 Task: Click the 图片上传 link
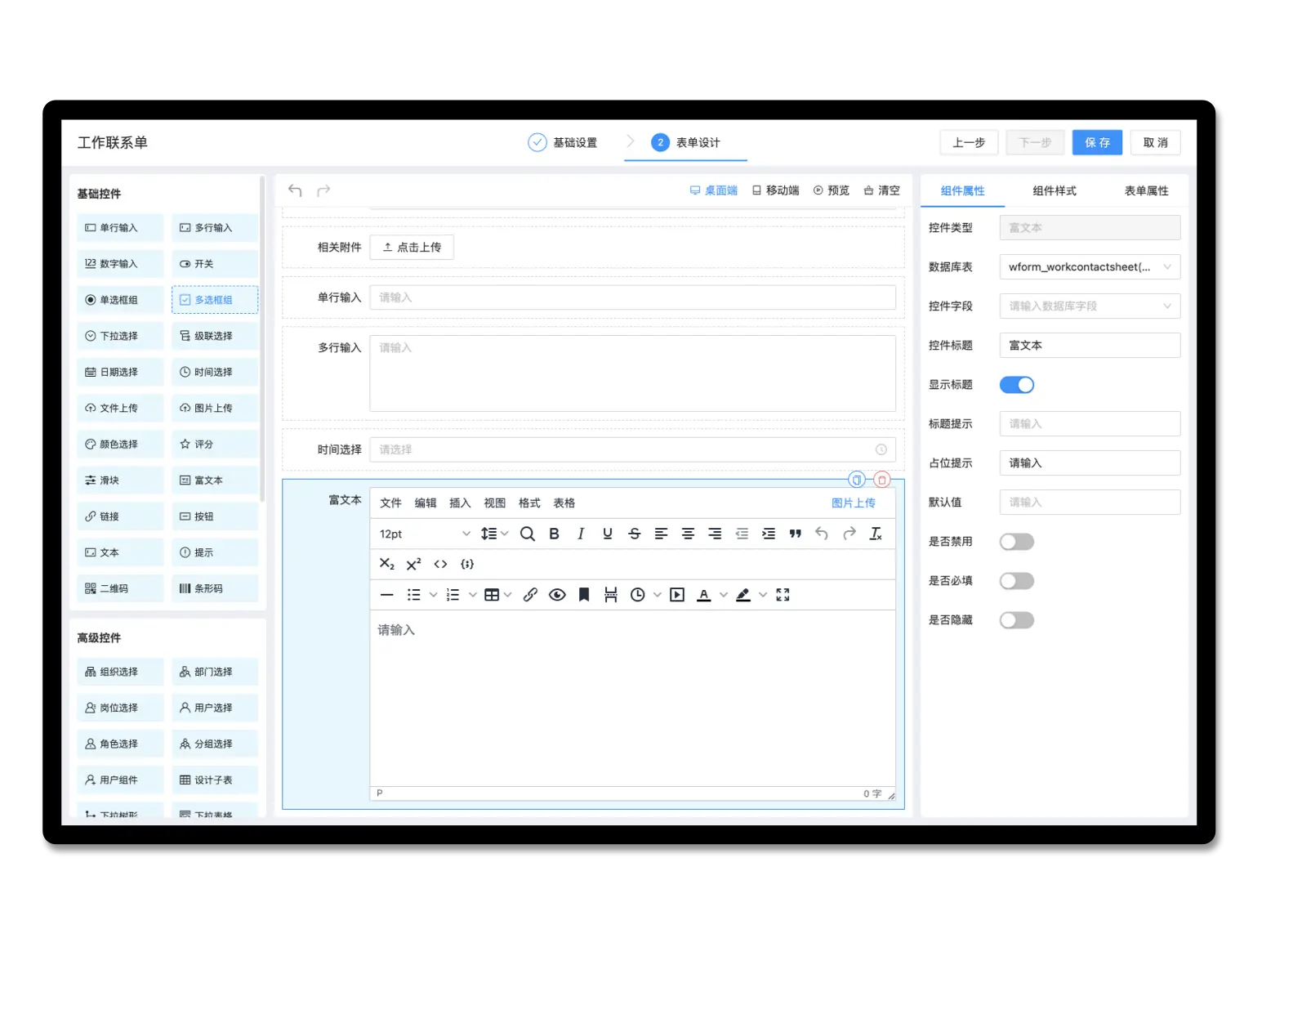853,503
